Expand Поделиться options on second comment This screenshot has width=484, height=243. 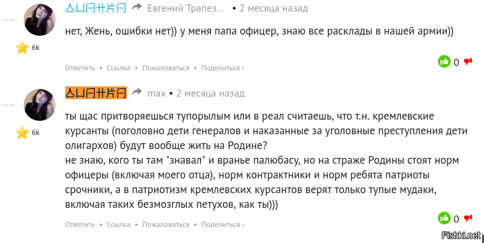[223, 224]
